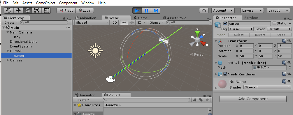Select EventSystem in Hierarchy
The width and height of the screenshot is (293, 115).
tap(21, 46)
